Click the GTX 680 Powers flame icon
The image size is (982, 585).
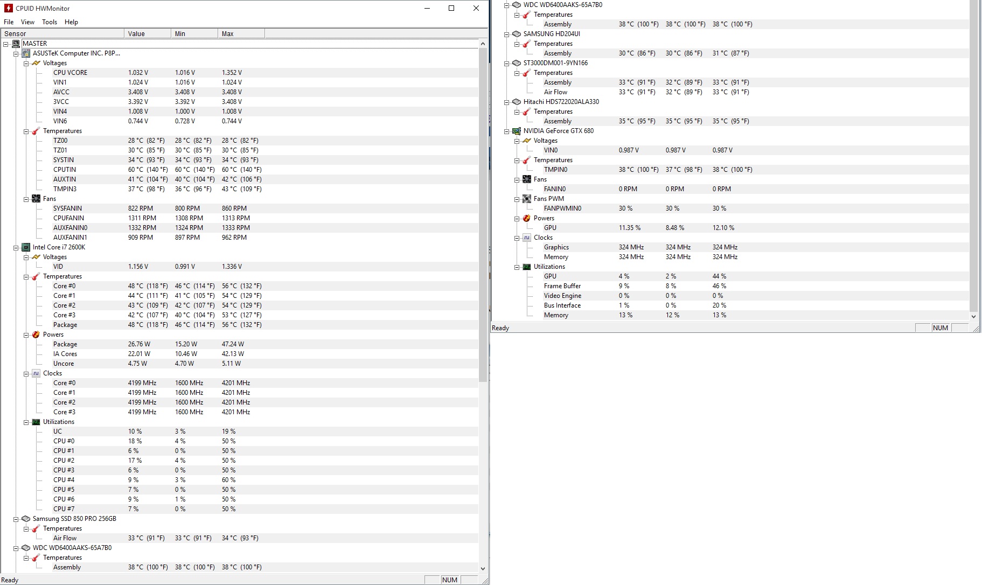click(x=527, y=218)
